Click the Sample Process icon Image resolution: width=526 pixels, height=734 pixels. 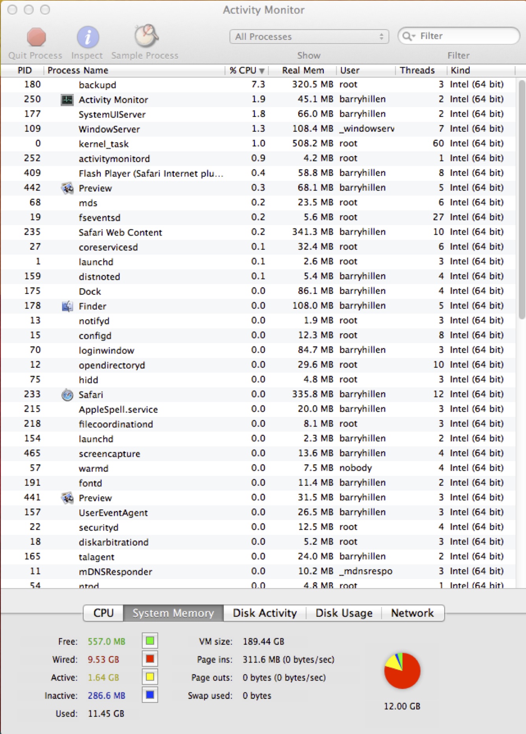tap(146, 36)
